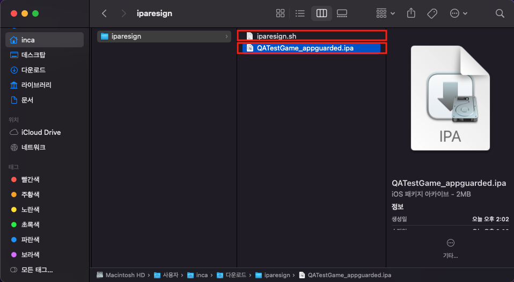The height and width of the screenshot is (282, 514).
Task: Select column view mode
Action: click(321, 13)
